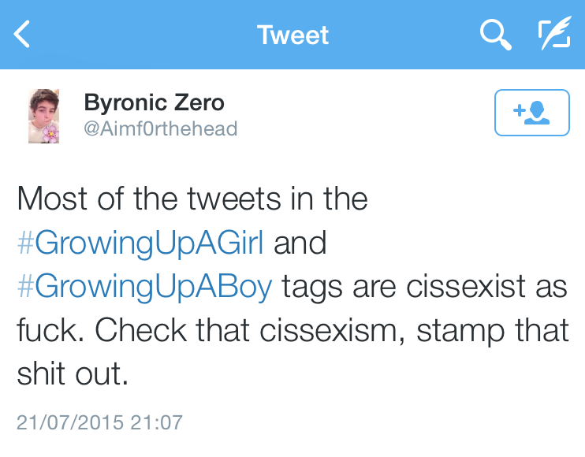Tap the @Aimf0rthehead handle

coord(160,128)
